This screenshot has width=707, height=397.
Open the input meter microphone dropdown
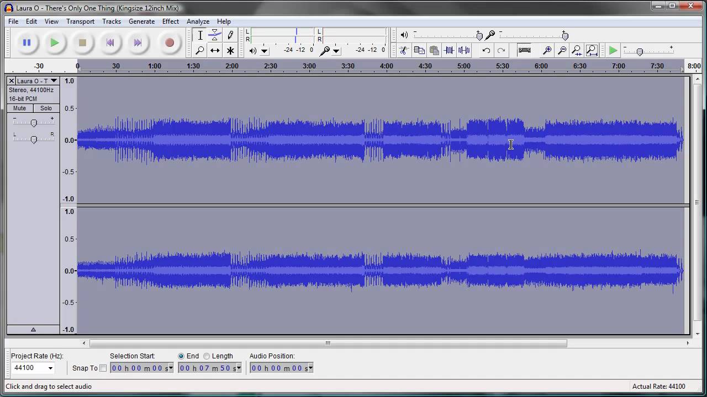pyautogui.click(x=336, y=51)
